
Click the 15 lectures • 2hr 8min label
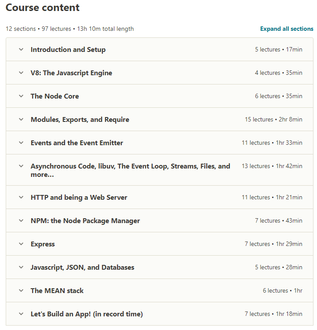[273, 120]
